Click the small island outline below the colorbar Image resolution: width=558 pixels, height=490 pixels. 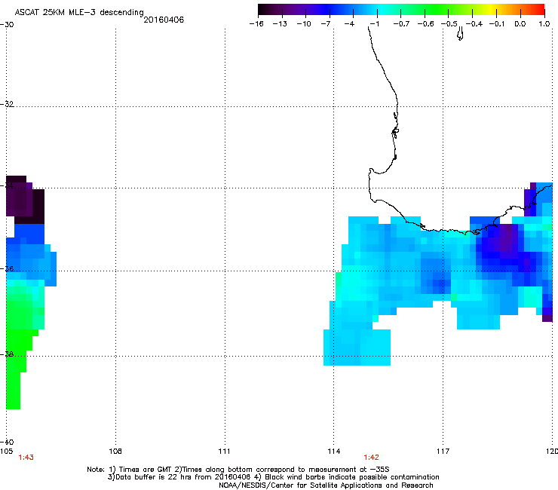coord(460,34)
